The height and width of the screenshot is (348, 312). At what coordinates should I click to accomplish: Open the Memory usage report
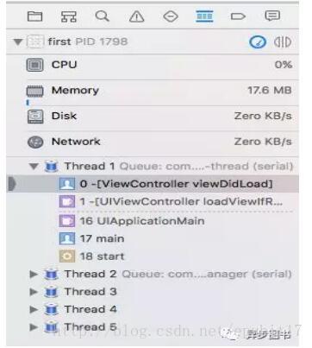point(159,91)
